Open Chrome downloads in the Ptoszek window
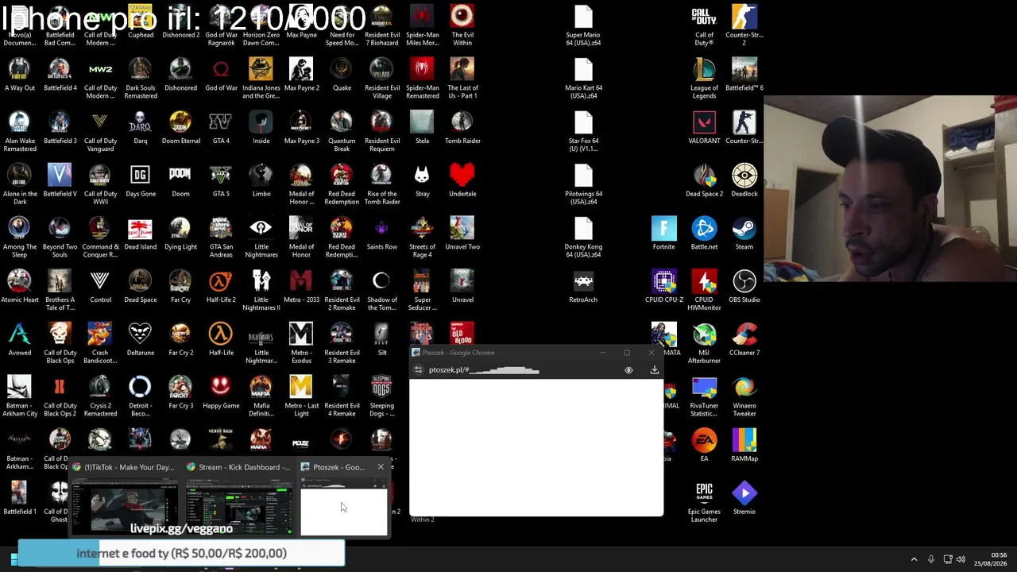This screenshot has width=1017, height=572. pos(654,370)
